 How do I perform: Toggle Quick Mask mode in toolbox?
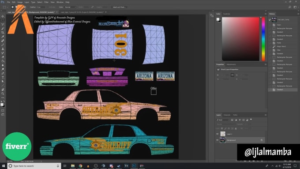[x=3, y=110]
